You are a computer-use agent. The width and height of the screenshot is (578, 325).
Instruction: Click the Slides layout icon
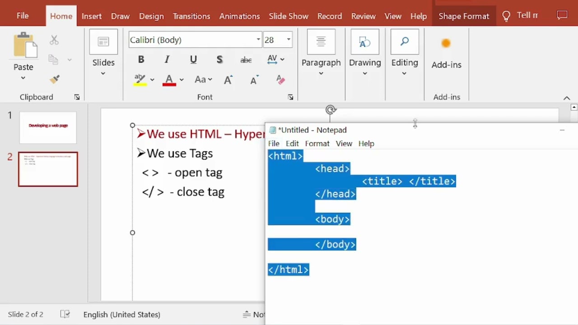[x=103, y=42]
